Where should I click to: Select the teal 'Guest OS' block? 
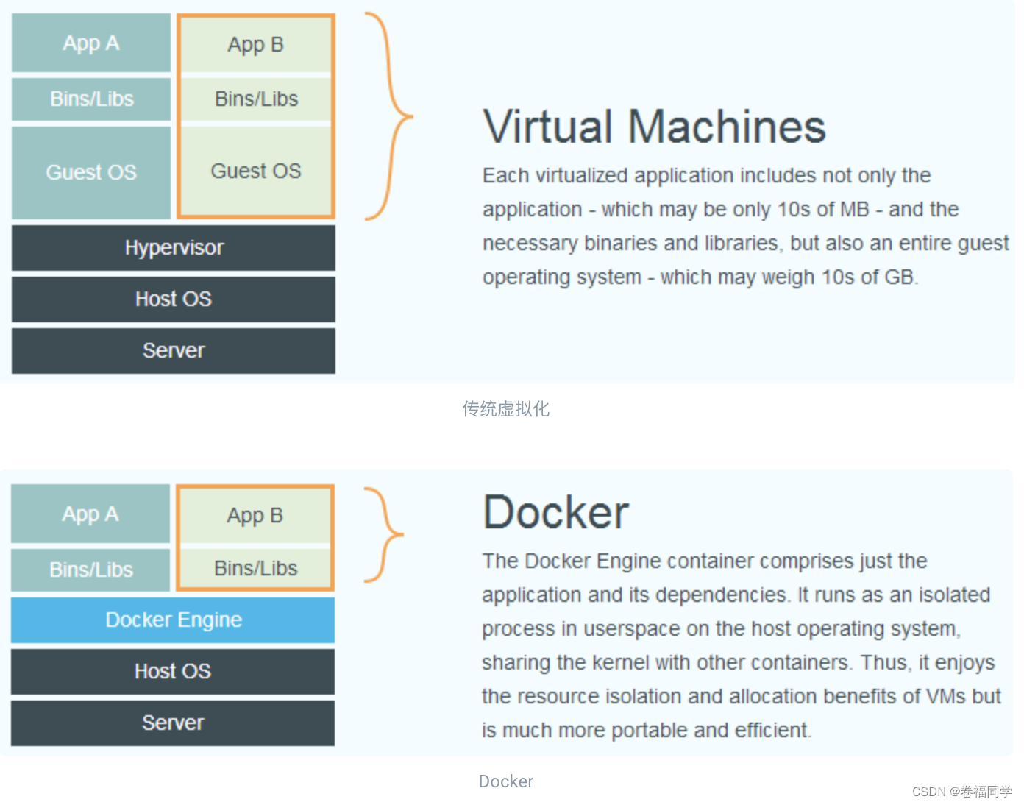point(91,172)
